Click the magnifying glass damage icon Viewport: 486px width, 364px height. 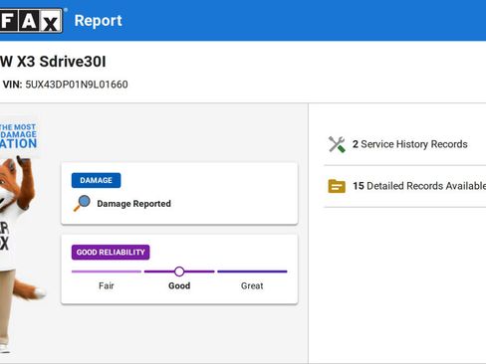[82, 203]
